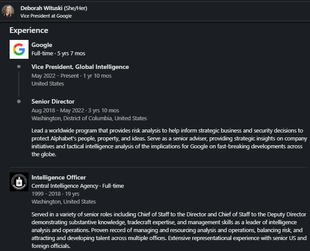This screenshot has height=251, width=310.
Task: Click the Deborah Wituski name in header
Action: pos(41,8)
